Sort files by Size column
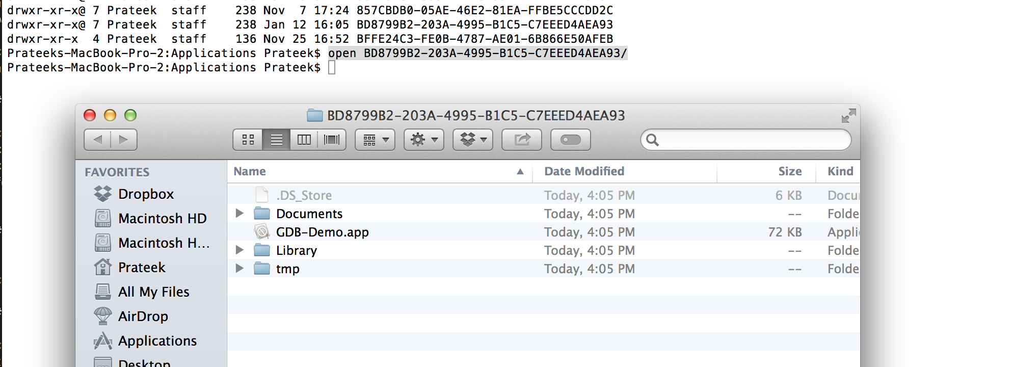1011x367 pixels. click(x=766, y=172)
